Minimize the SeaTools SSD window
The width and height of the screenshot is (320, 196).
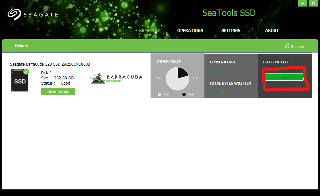coord(302,3)
